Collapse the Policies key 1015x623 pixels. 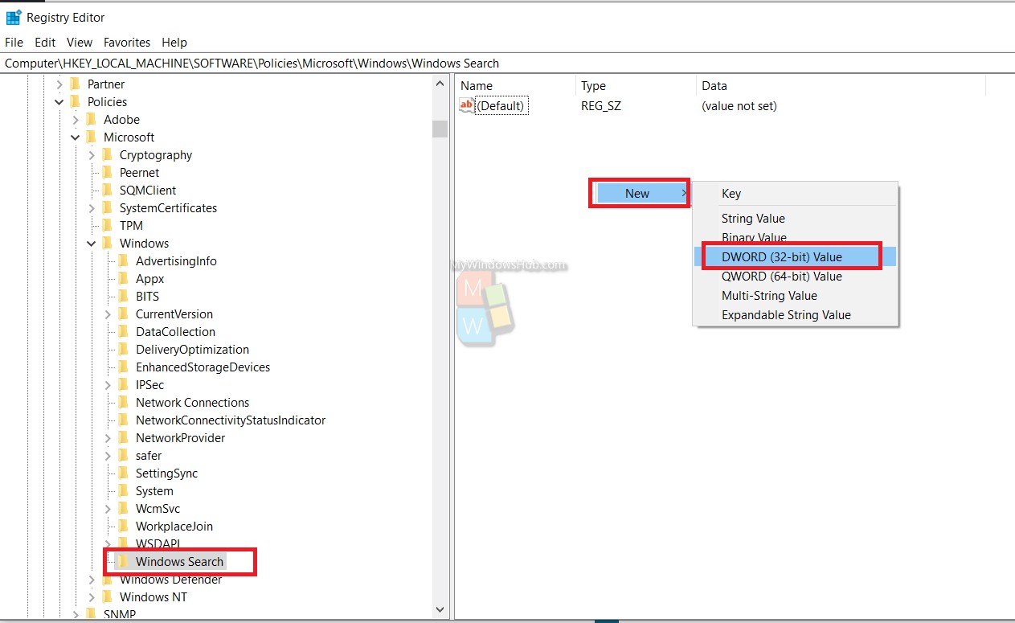(59, 101)
